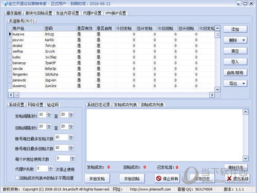Open the 系统设置 tab
257x193 pixels.
coord(16,105)
